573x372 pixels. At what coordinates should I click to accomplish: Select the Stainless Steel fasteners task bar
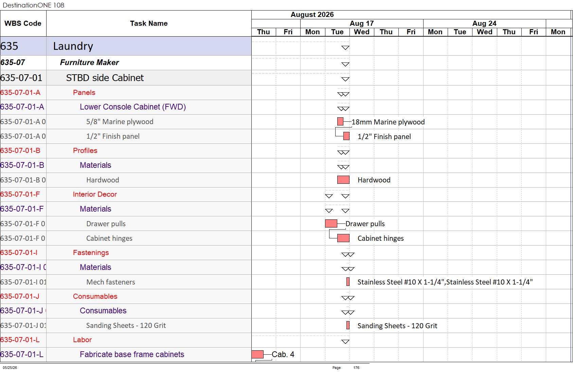(348, 282)
